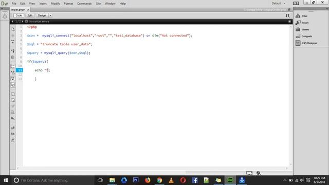Close the syntax error info bar
Screen dimensions: 329x185
click(x=289, y=22)
